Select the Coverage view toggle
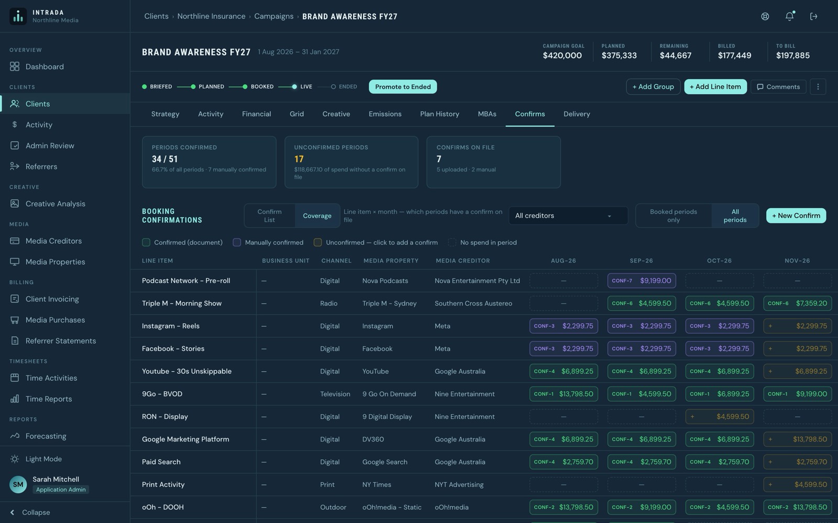The image size is (838, 523). tap(317, 215)
